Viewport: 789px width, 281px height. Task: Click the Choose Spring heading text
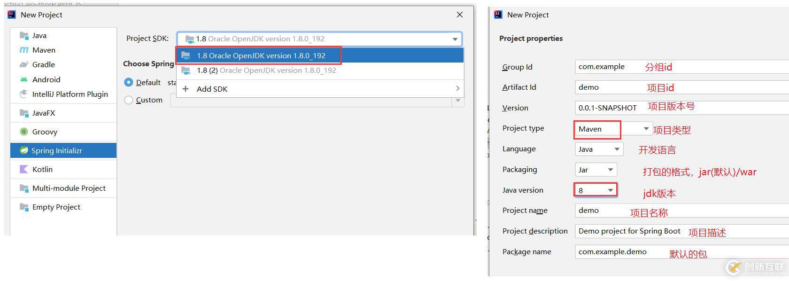pyautogui.click(x=148, y=63)
